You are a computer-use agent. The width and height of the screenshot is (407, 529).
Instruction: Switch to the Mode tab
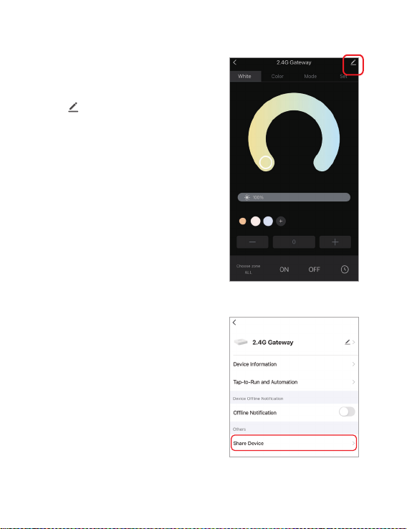tap(310, 76)
